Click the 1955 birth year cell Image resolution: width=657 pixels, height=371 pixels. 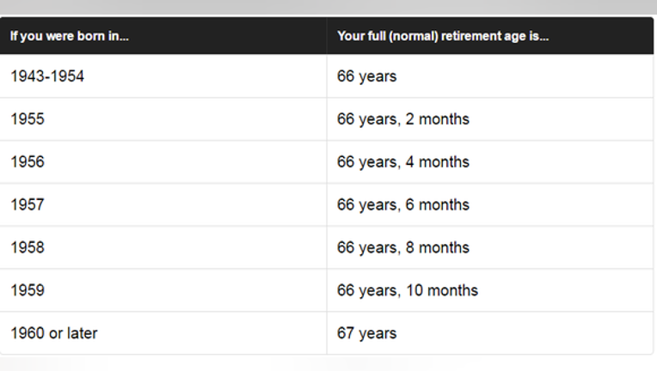point(163,119)
